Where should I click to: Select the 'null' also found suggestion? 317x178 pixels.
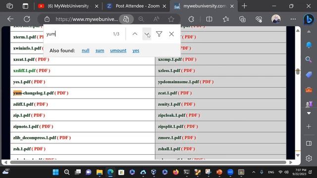[x=86, y=50]
